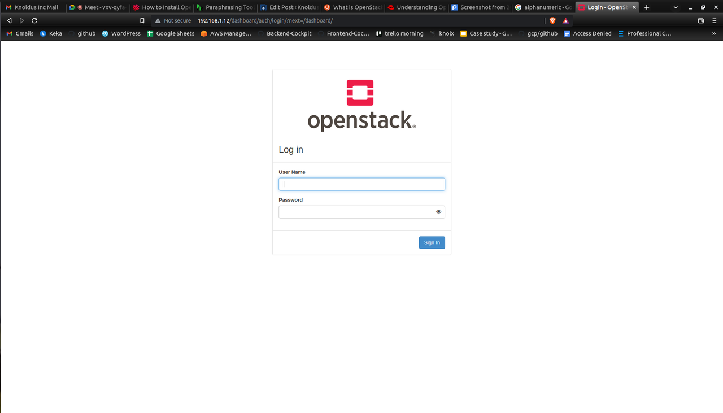
Task: Close the Login OpenStack tab
Action: click(x=634, y=7)
